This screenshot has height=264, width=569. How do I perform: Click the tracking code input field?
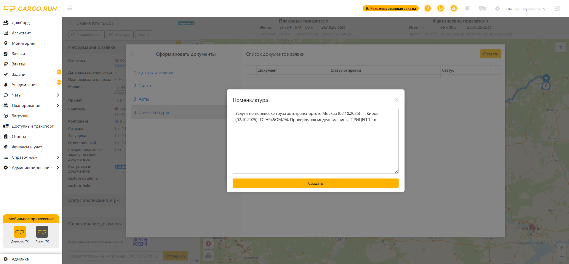[x=116, y=256]
